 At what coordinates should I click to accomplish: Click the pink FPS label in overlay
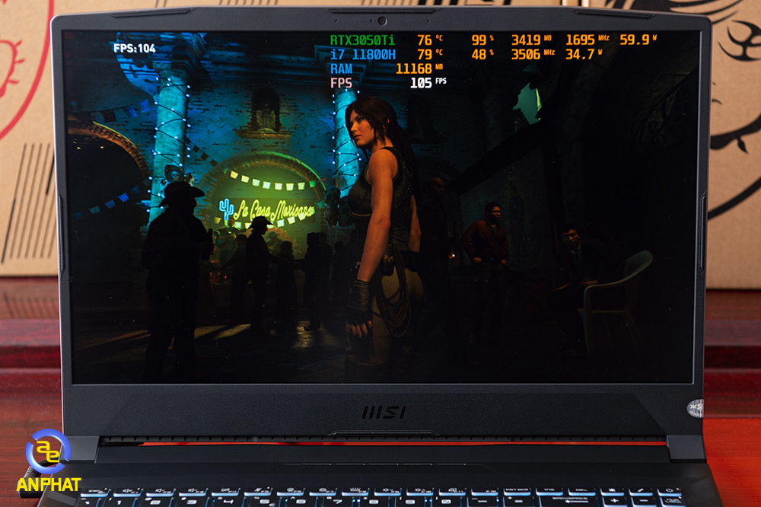tap(341, 83)
